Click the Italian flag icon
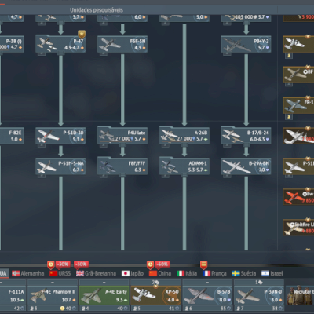This screenshot has height=314, width=314. pos(181,273)
